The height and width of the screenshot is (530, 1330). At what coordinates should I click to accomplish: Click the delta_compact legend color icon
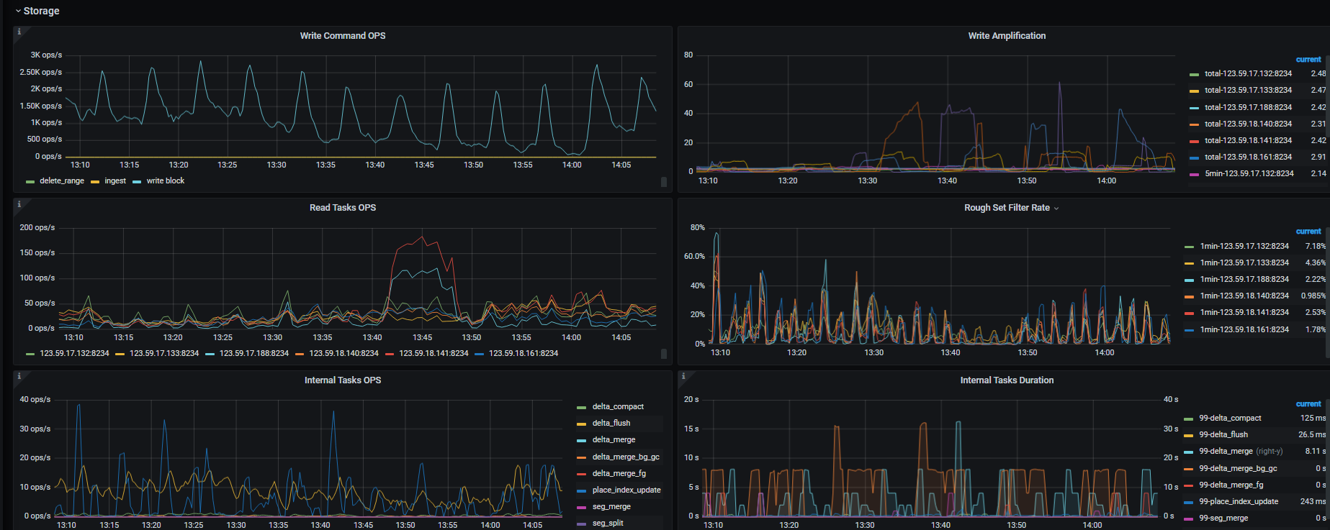point(582,408)
